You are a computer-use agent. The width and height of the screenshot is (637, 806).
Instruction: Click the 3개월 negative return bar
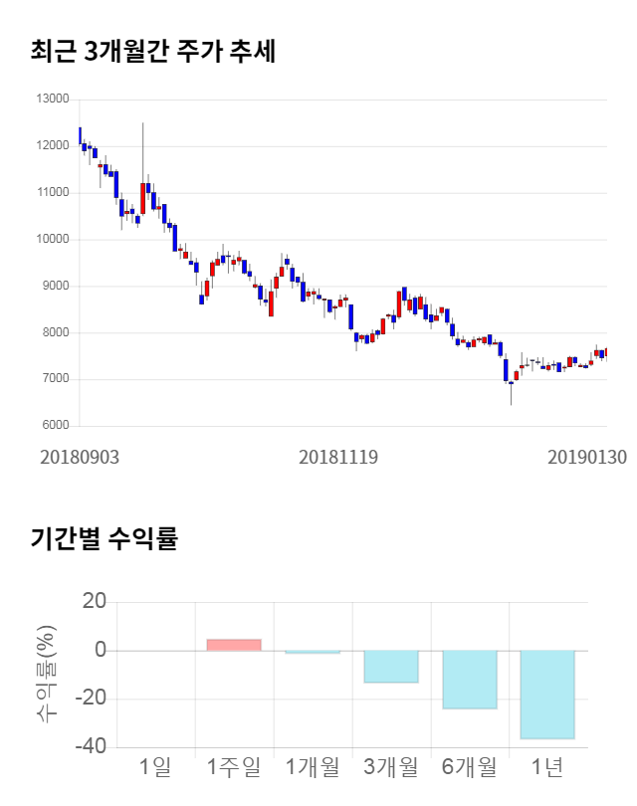click(x=390, y=667)
